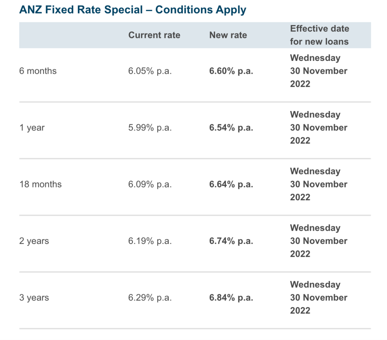Click the 6.84% p.a. new rate

click(x=231, y=298)
